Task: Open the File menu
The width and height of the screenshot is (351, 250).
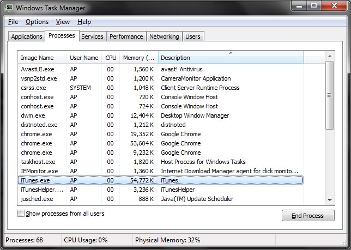Action: click(13, 22)
